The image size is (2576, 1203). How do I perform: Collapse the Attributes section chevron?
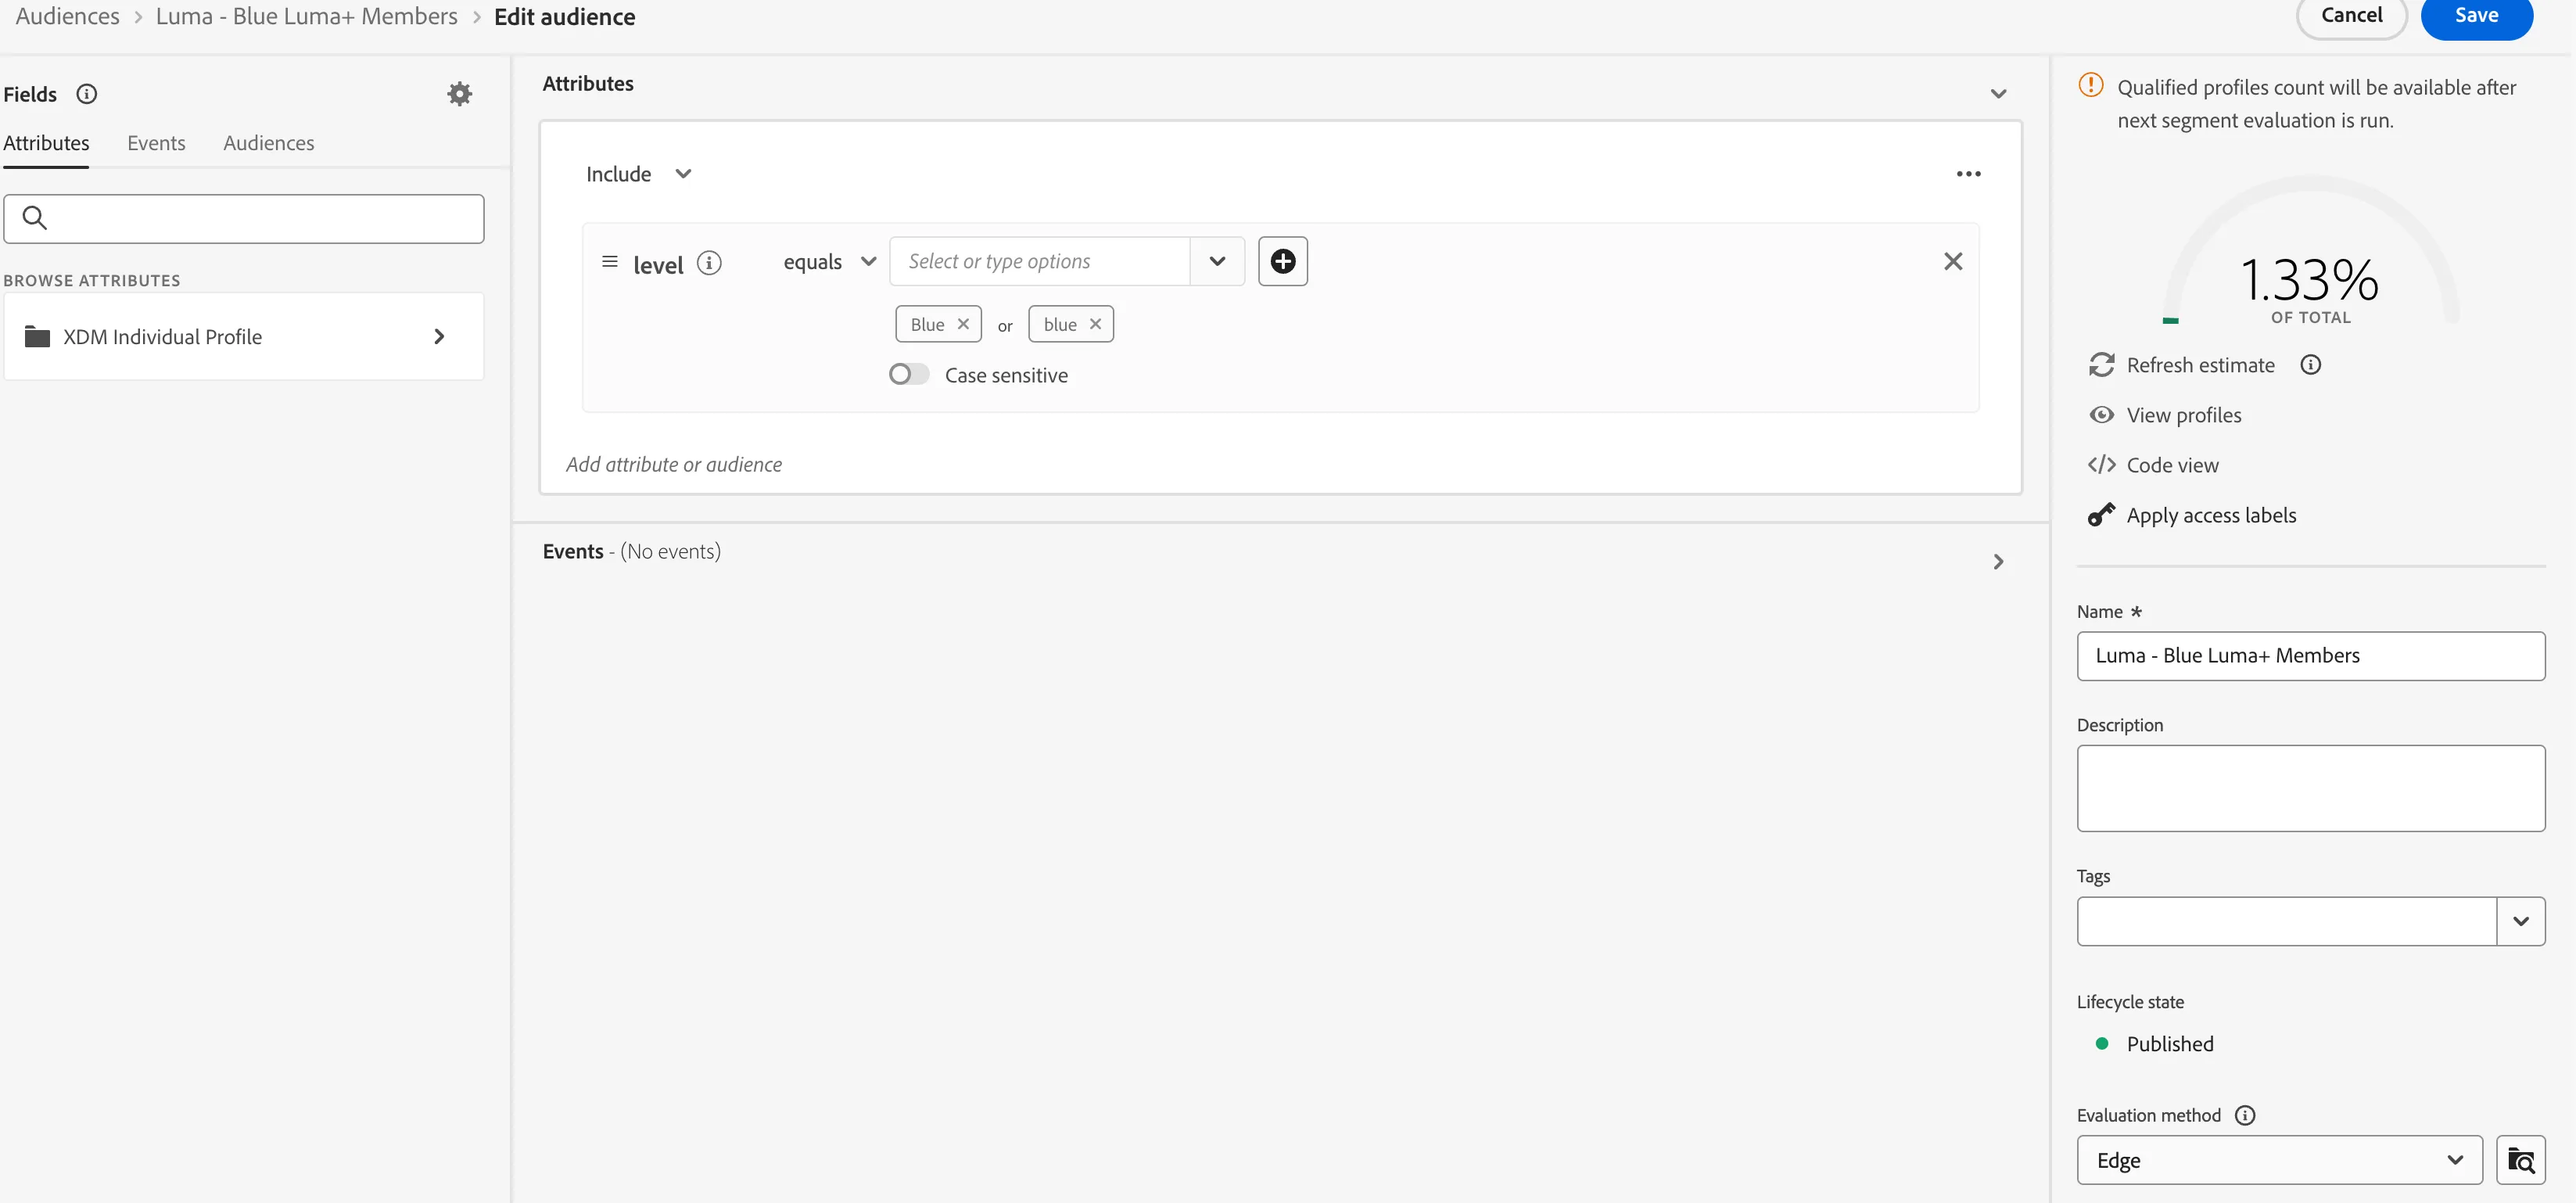tap(1998, 94)
